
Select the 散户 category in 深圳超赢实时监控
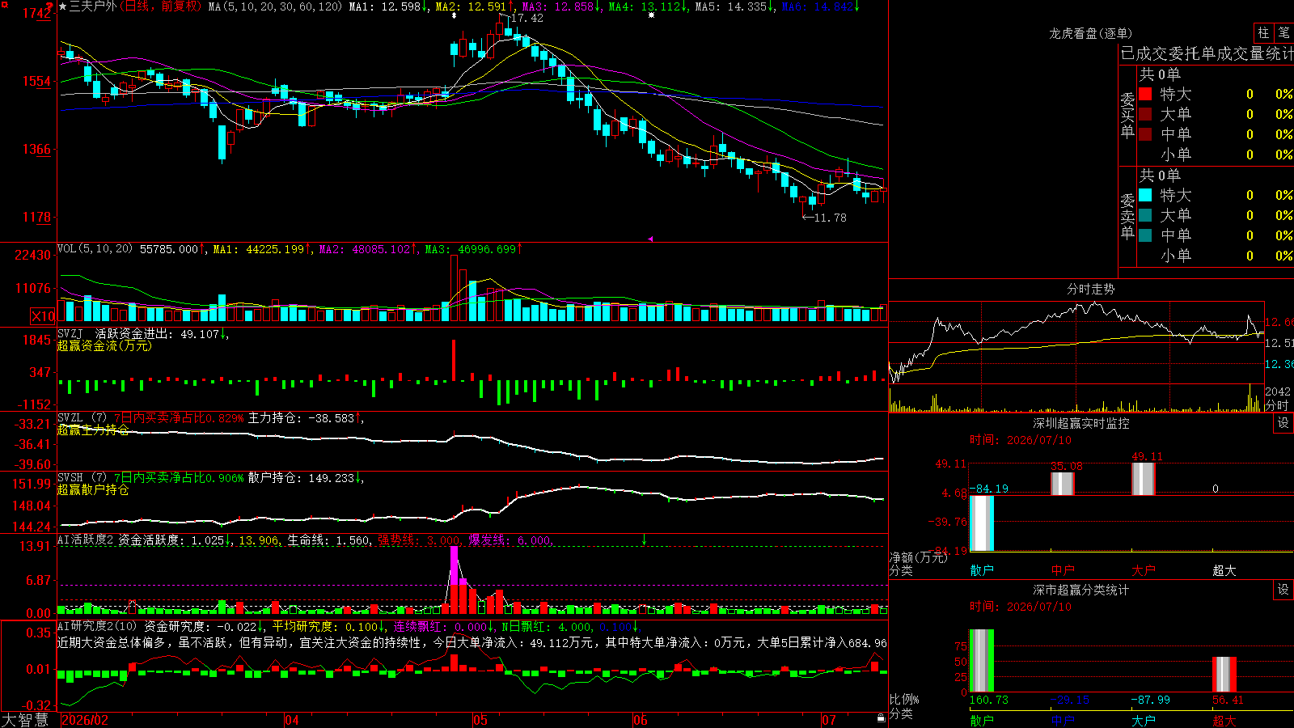click(x=982, y=570)
